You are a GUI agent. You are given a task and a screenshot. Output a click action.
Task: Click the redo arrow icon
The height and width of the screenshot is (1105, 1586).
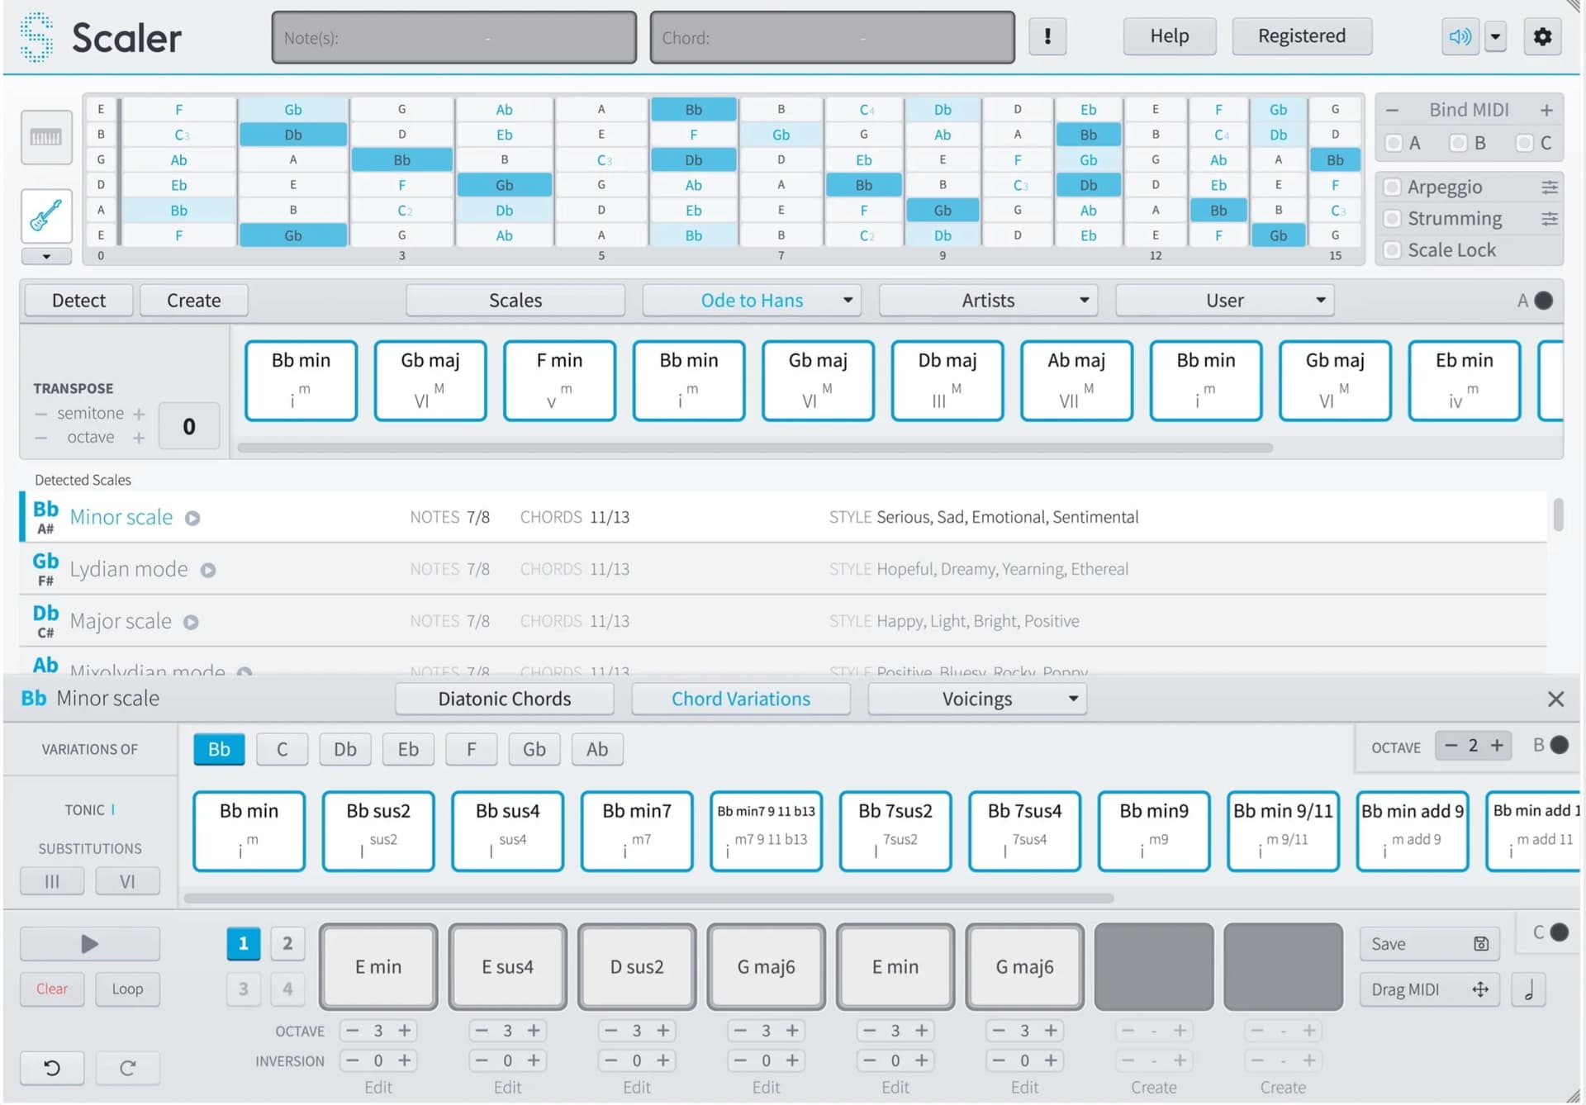pos(127,1067)
